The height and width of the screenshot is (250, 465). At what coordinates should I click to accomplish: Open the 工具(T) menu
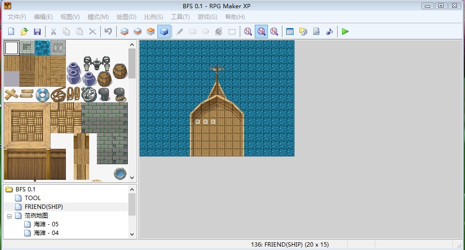point(180,17)
